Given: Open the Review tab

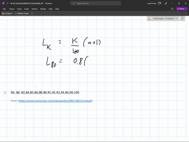Looking at the screenshot, I should point(43,9).
